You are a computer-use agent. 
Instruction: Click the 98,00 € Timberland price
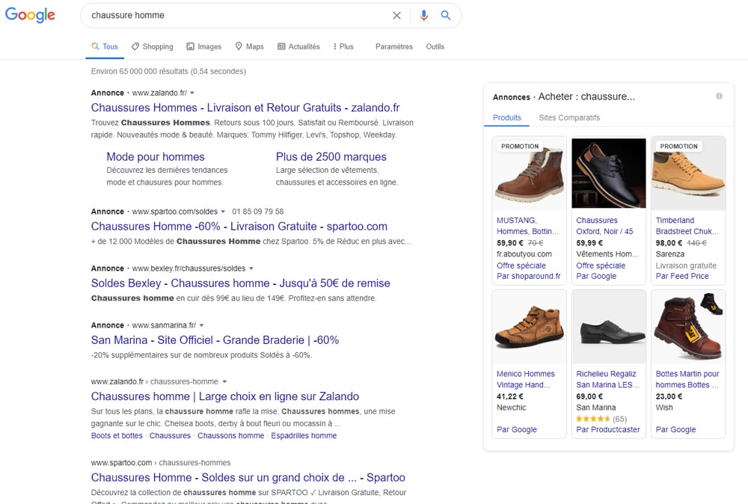point(669,243)
